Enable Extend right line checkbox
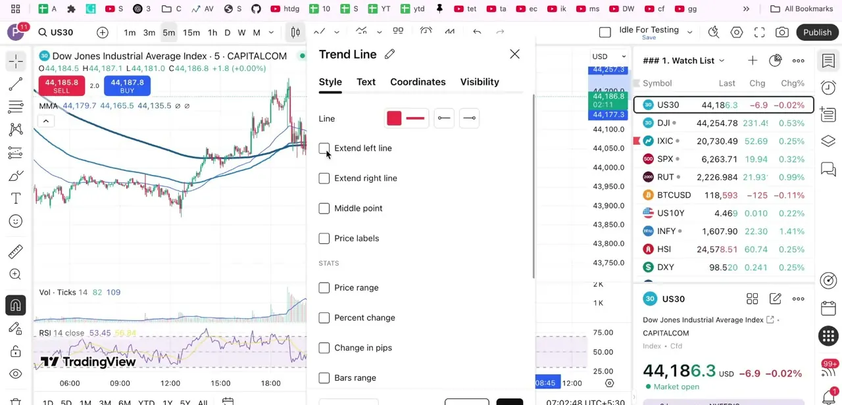 tap(324, 178)
